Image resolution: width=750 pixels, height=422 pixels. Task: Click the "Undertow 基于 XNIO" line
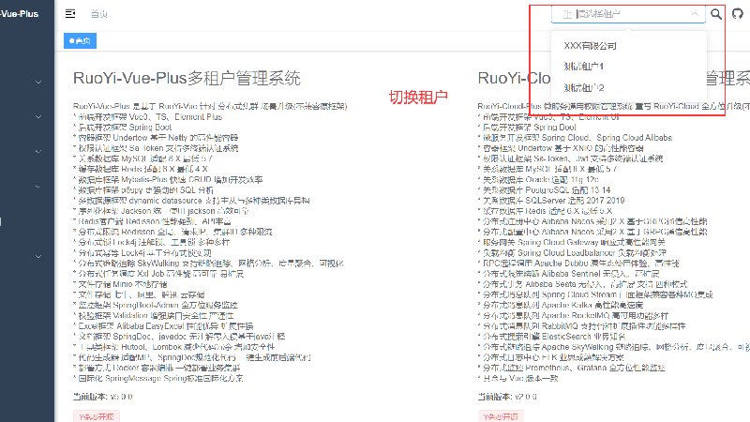coord(561,148)
